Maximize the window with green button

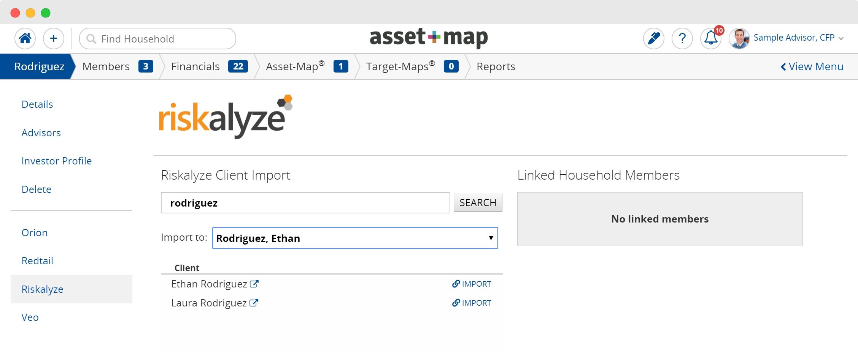click(x=46, y=13)
